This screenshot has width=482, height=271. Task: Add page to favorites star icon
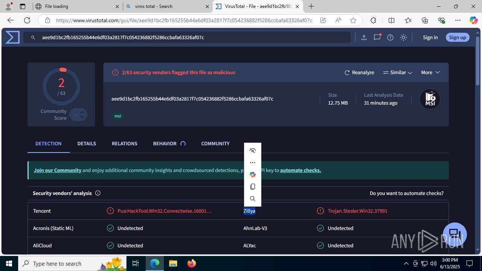[353, 20]
